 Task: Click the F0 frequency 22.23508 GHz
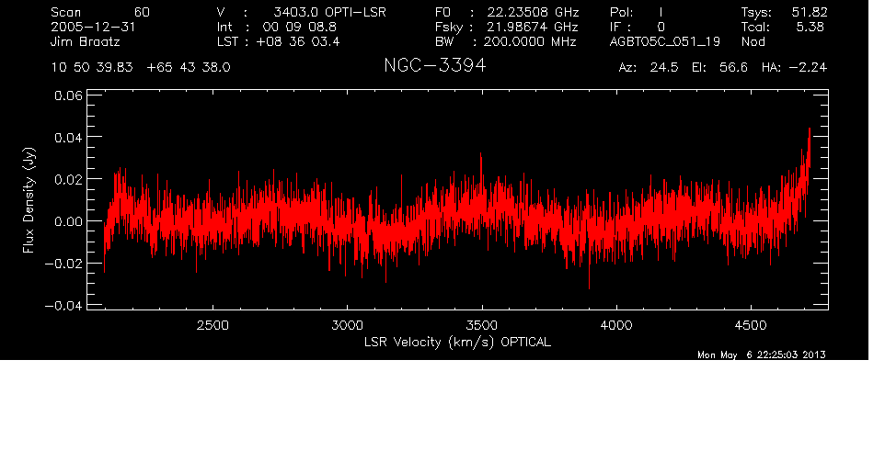click(533, 12)
